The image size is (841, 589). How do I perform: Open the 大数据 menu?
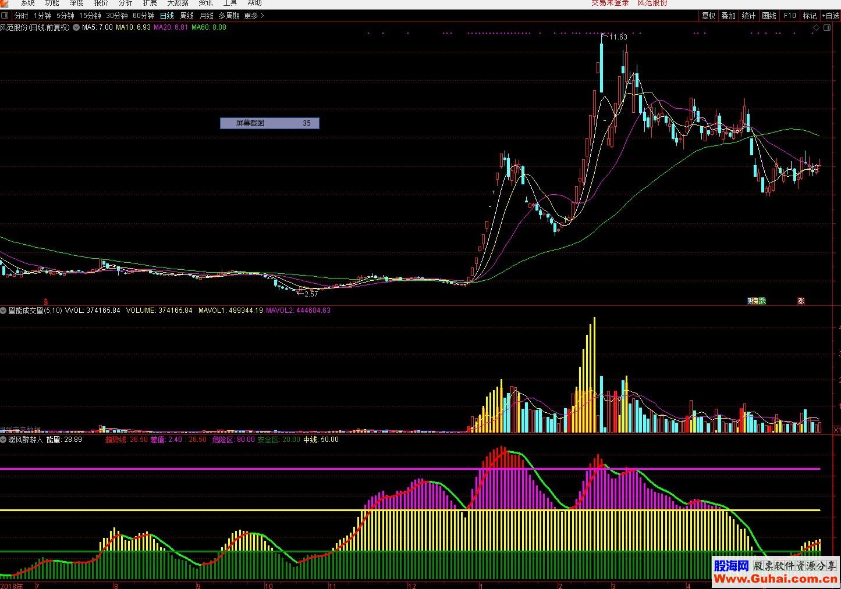(x=178, y=3)
